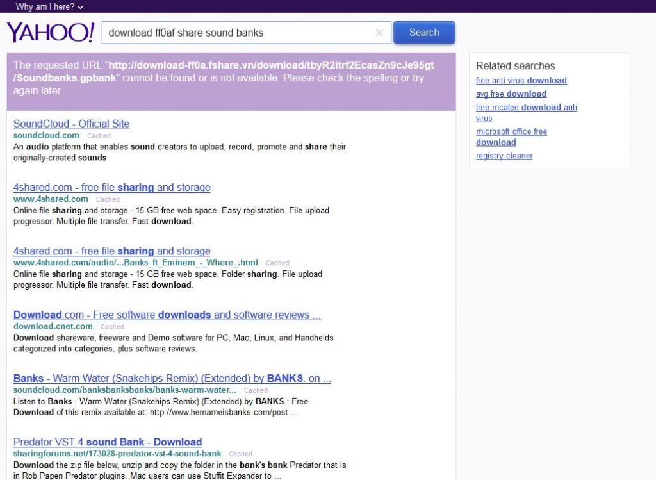The width and height of the screenshot is (656, 480).
Task: Click the www.4shared.com green URL text
Action: click(x=51, y=199)
